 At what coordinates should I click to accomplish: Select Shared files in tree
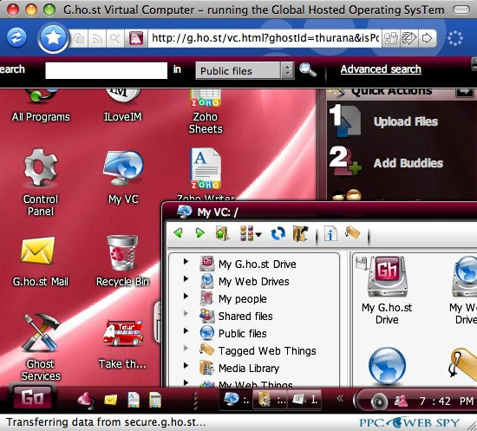click(245, 317)
